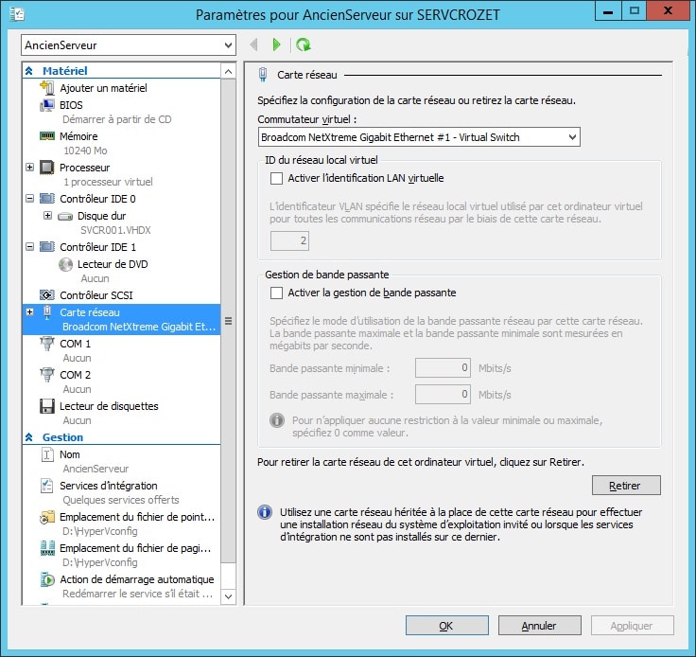The width and height of the screenshot is (696, 657).
Task: Select the COM 1 entry
Action: (121, 350)
